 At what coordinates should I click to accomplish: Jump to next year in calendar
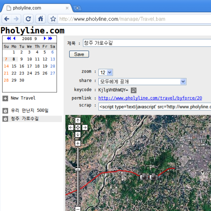(50, 38)
